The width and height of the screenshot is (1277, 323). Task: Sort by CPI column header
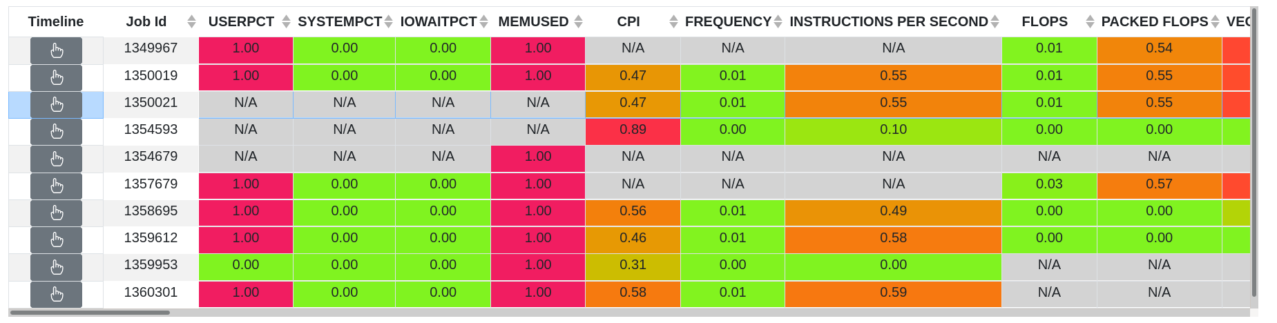628,22
